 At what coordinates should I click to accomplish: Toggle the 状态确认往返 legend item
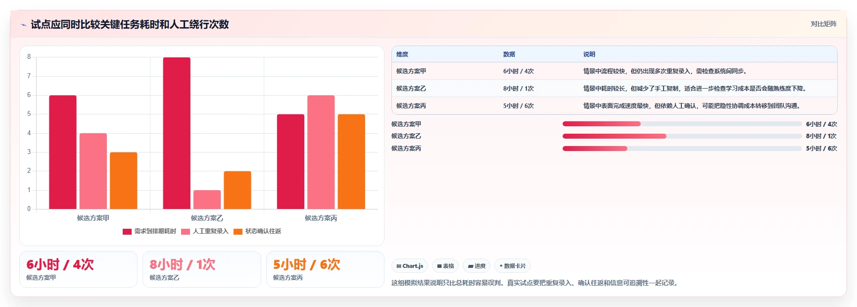pyautogui.click(x=257, y=231)
